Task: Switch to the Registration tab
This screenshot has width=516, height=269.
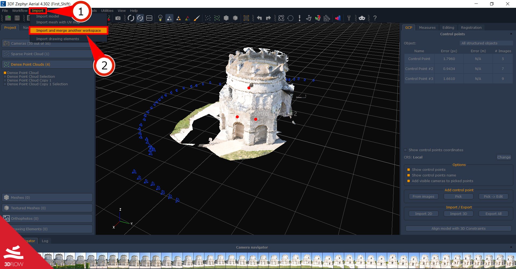Action: click(x=471, y=27)
